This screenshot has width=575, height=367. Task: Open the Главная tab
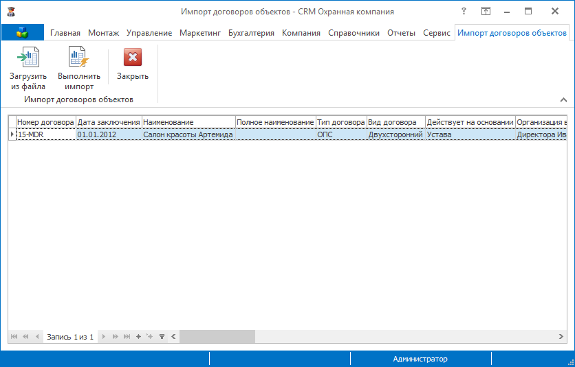(x=65, y=33)
